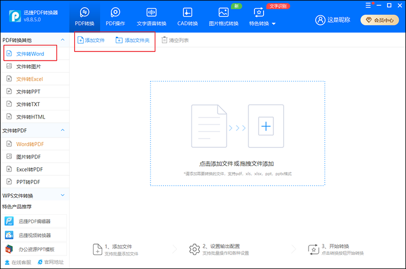
Task: Click the 文件转图片 image icon
Action: tap(9, 66)
